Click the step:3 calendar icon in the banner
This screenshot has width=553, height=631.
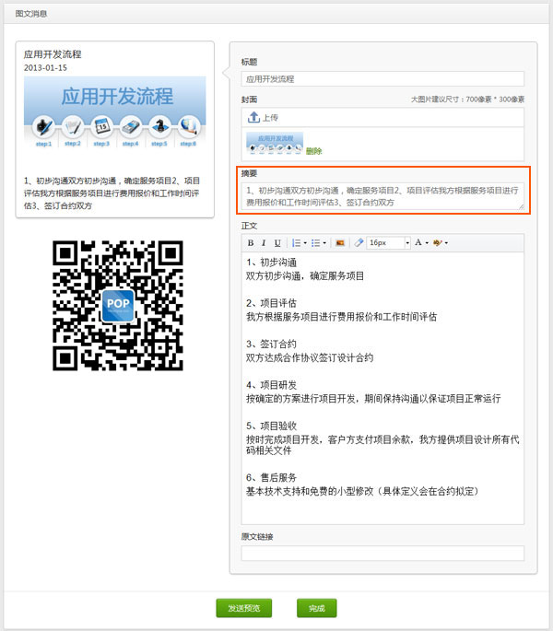tap(101, 127)
